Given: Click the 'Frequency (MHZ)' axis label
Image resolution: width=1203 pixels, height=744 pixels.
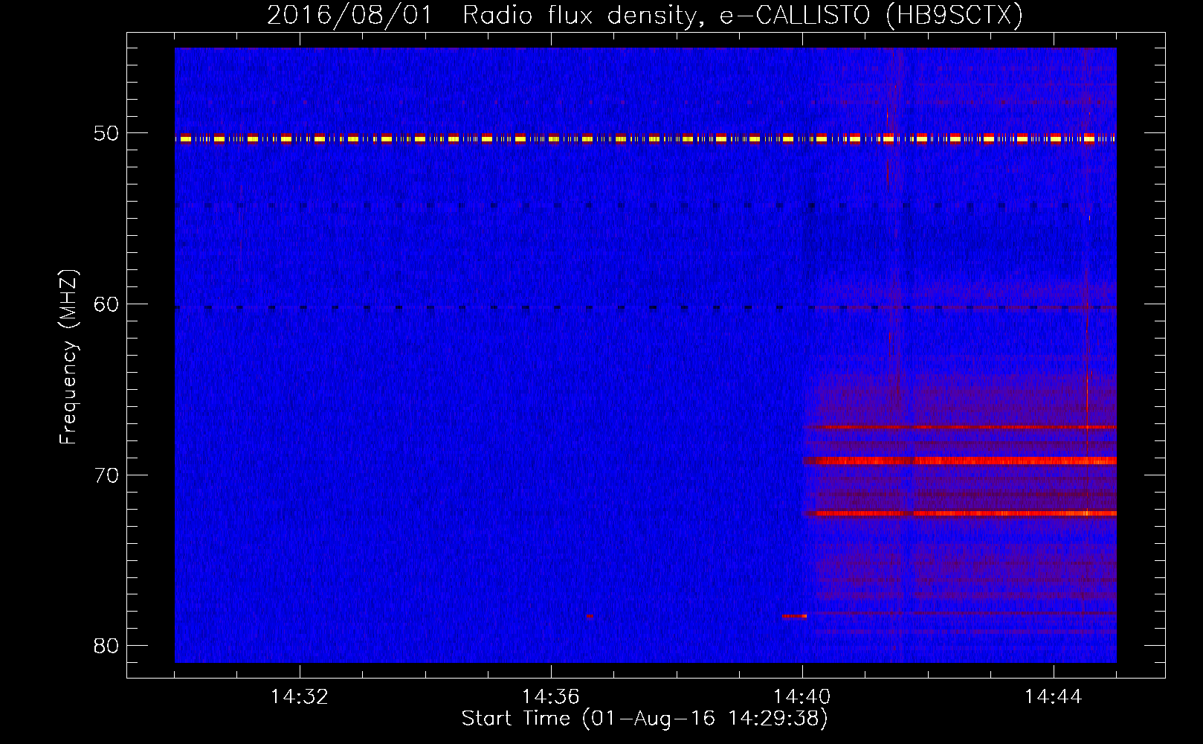Looking at the screenshot, I should (68, 357).
